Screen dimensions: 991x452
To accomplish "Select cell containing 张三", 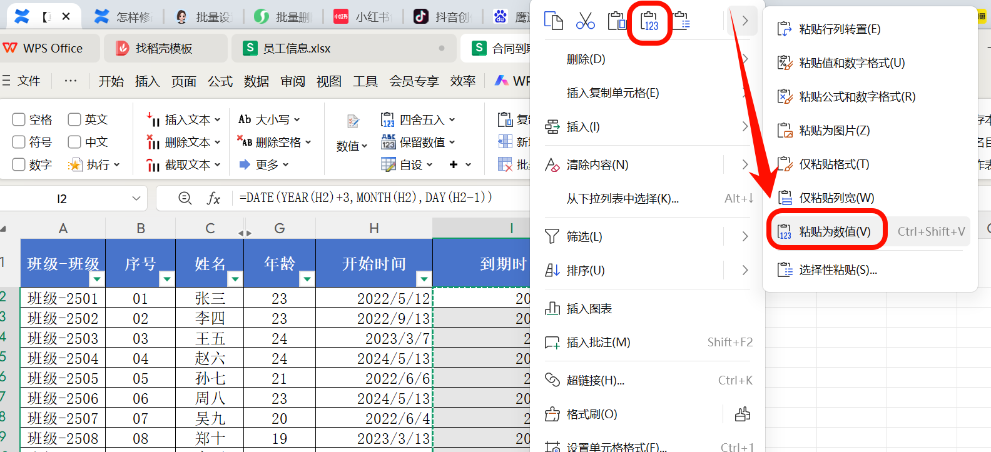I will pyautogui.click(x=210, y=298).
